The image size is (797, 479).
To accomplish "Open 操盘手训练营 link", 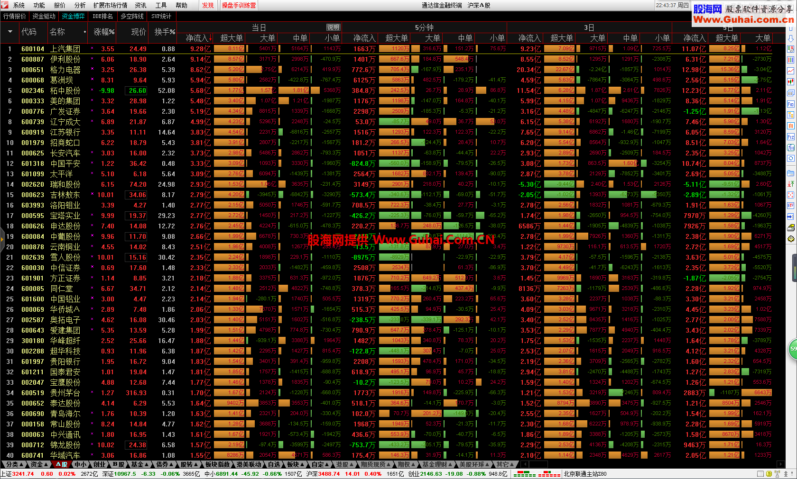I will click(239, 5).
